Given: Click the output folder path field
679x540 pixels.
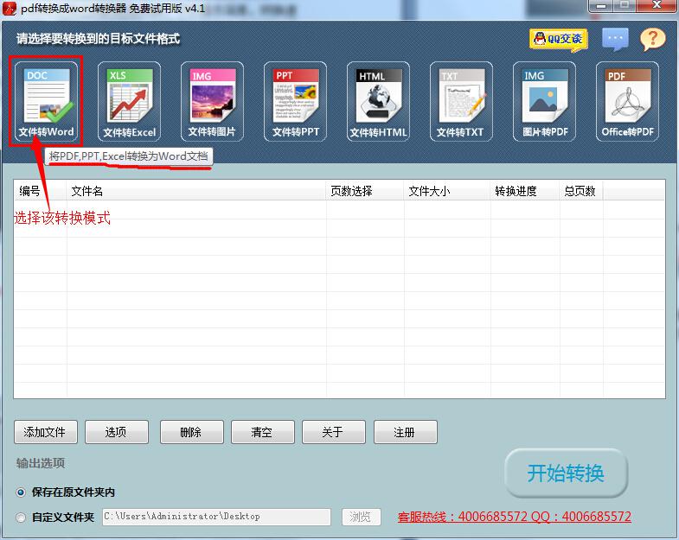Looking at the screenshot, I should click(216, 517).
